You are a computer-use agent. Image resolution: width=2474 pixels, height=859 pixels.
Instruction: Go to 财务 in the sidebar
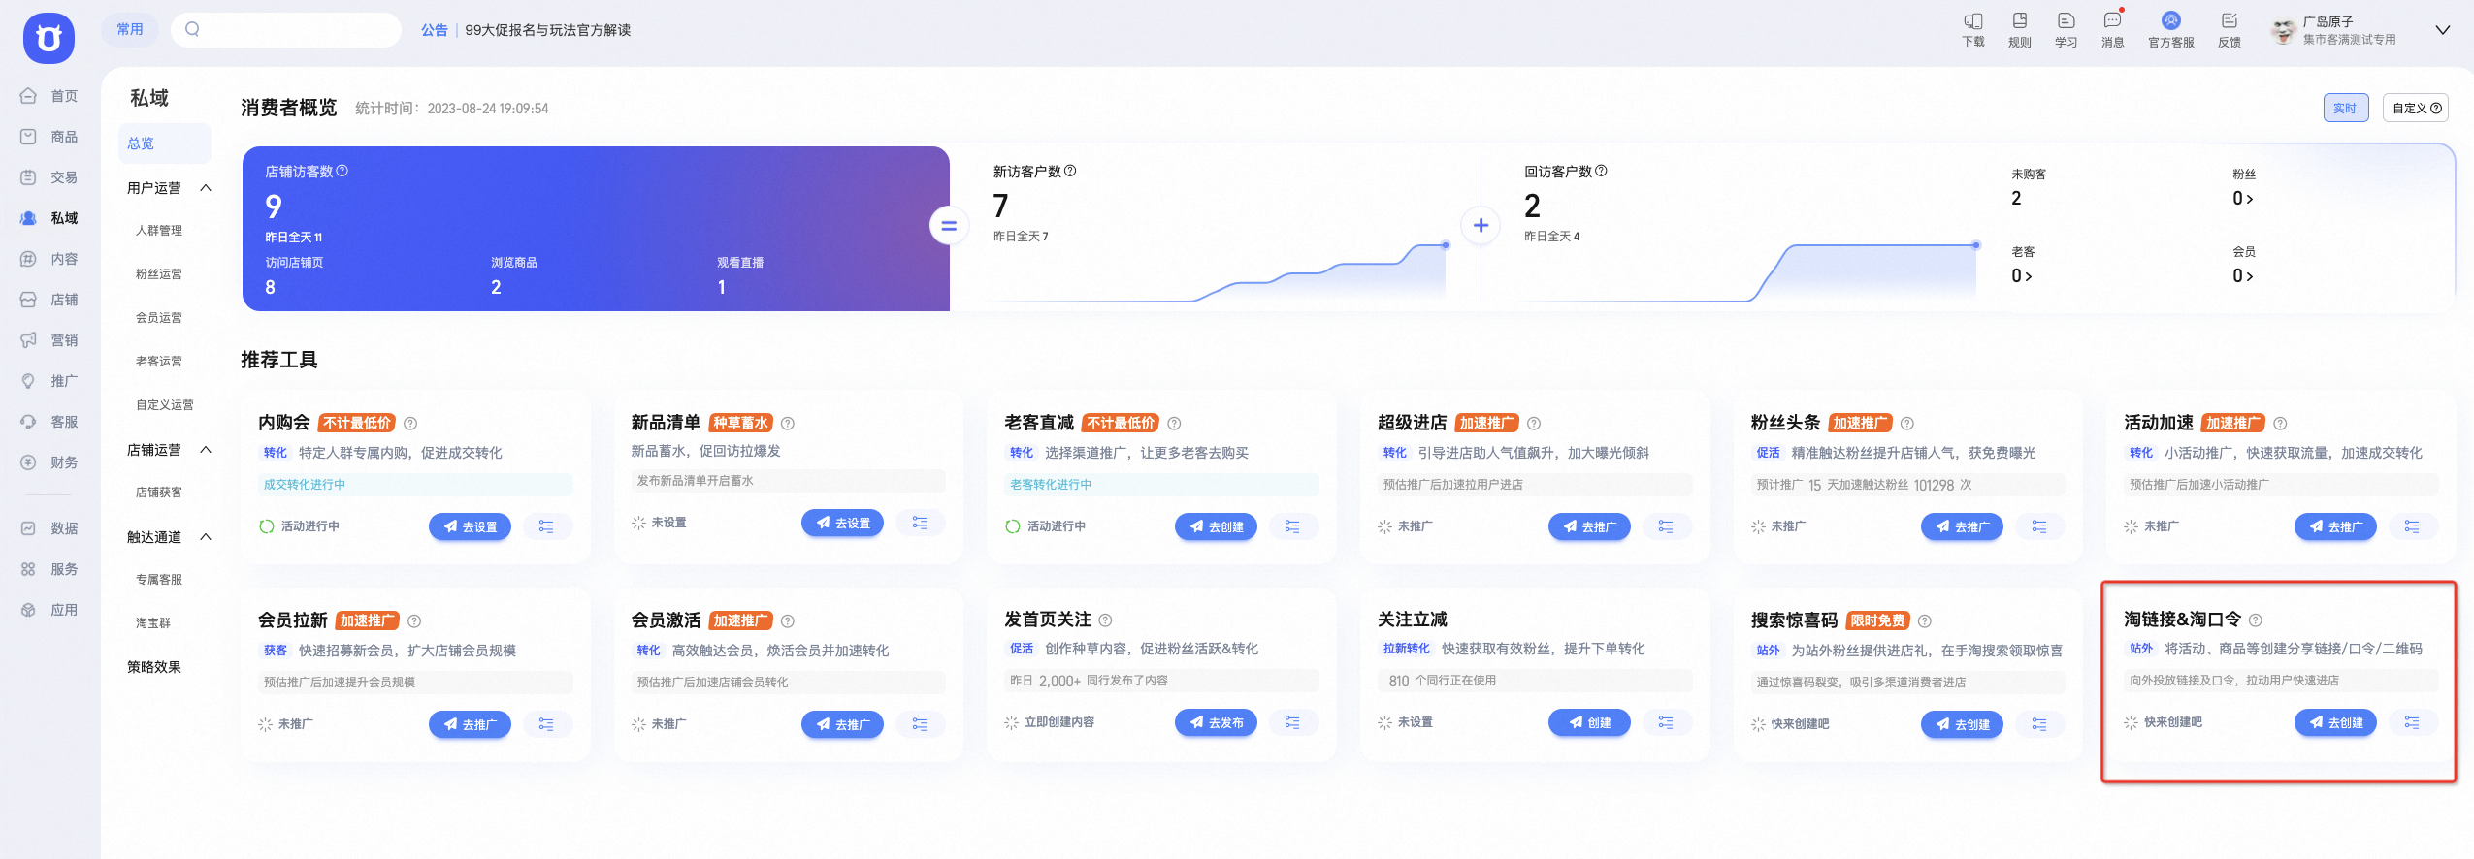pyautogui.click(x=49, y=462)
